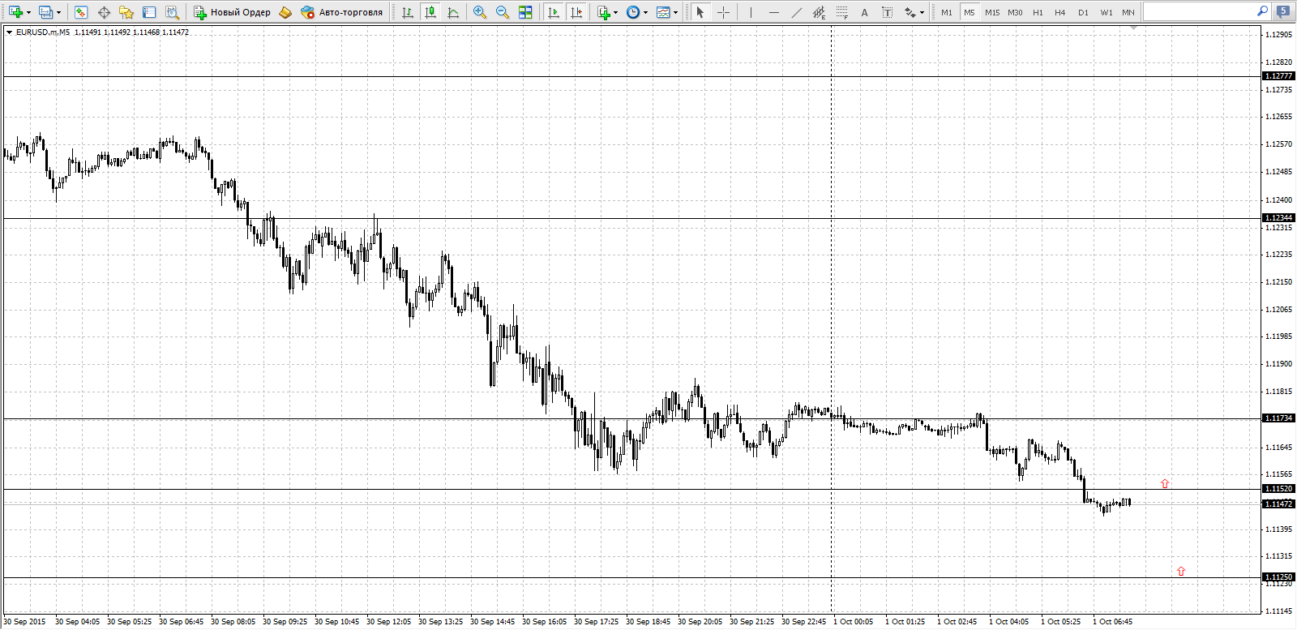1297x630 pixels.
Task: Switch timeframe to M15
Action: coord(992,12)
